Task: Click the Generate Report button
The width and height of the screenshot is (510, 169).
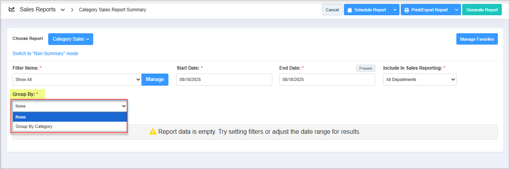Action: click(482, 10)
